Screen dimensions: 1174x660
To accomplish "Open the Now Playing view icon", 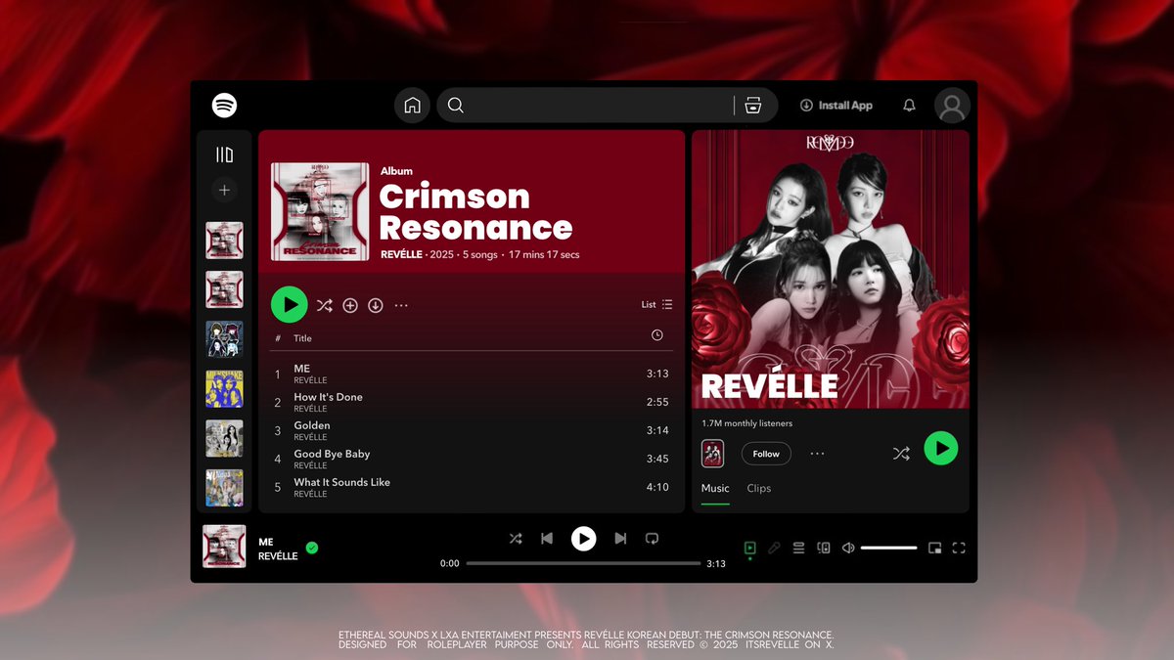I will (x=750, y=549).
